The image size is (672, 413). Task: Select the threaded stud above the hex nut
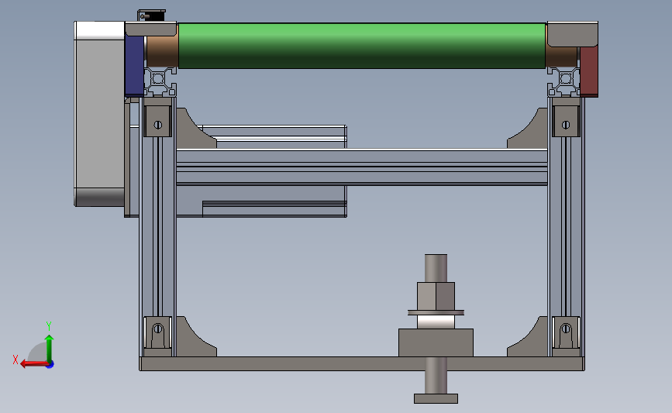tap(436, 268)
